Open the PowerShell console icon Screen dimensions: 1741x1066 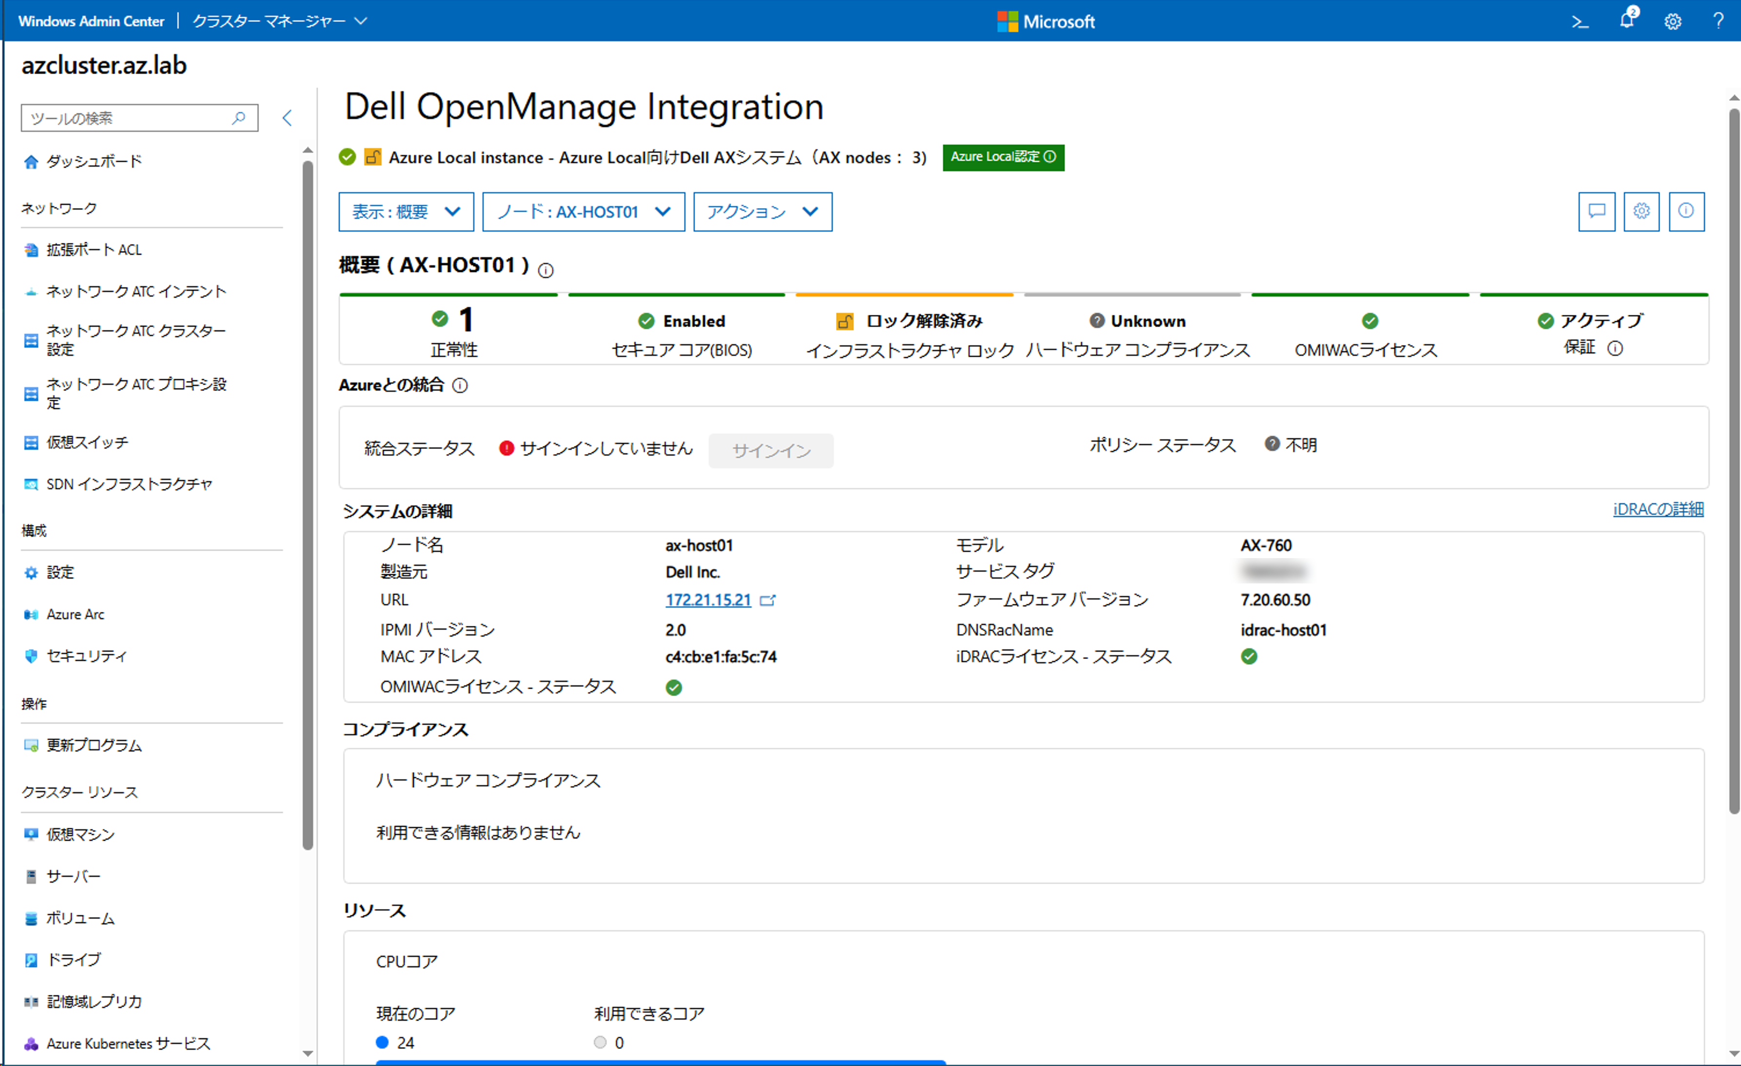(1580, 22)
